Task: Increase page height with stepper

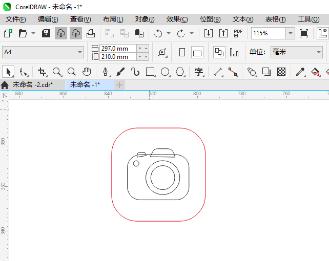Action: [146, 57]
